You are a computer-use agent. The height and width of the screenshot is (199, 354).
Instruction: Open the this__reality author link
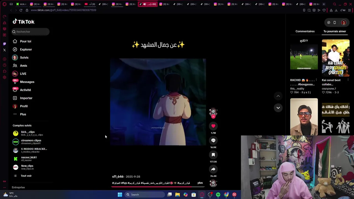point(297,89)
